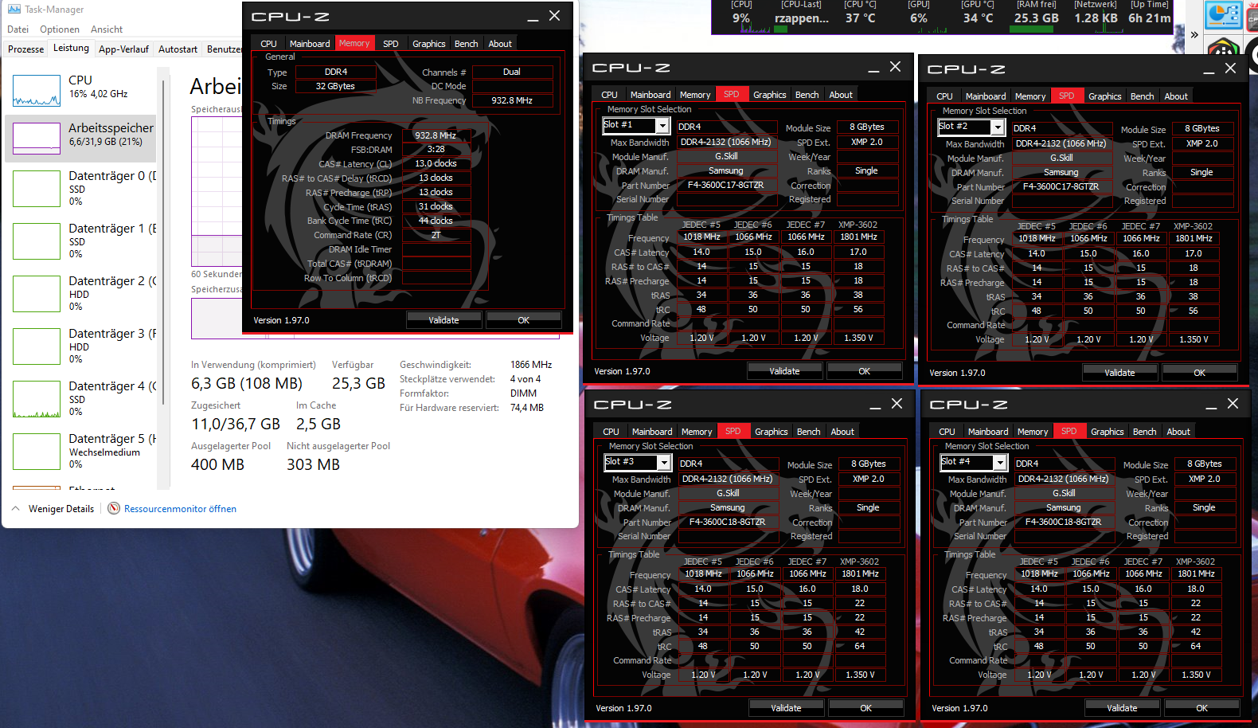The height and width of the screenshot is (728, 1258).
Task: Open About tab in the Memory CPU-Z window
Action: [500, 44]
